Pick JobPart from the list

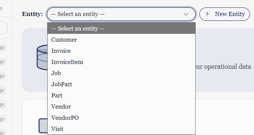pyautogui.click(x=121, y=84)
